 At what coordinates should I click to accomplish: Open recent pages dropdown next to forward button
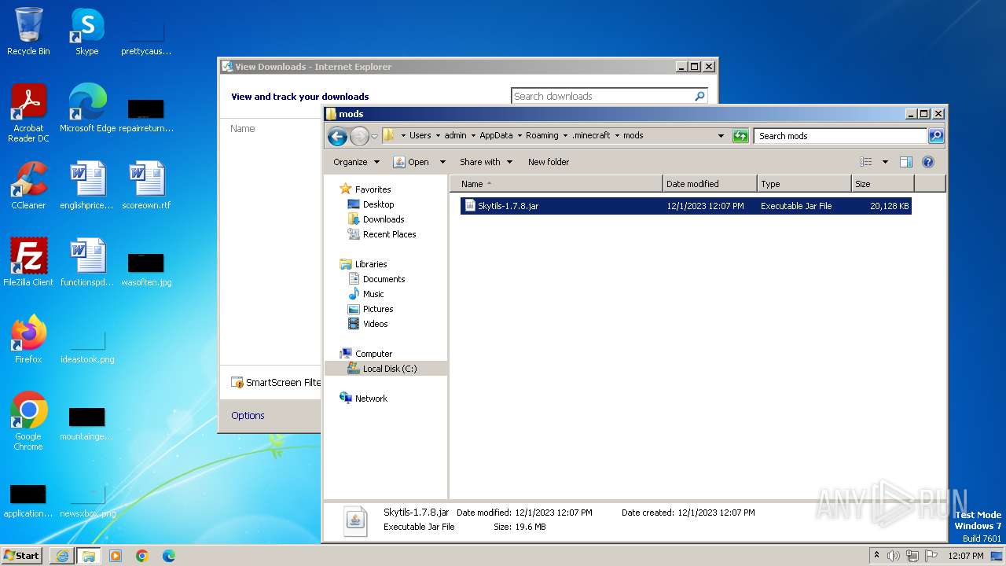coord(374,137)
